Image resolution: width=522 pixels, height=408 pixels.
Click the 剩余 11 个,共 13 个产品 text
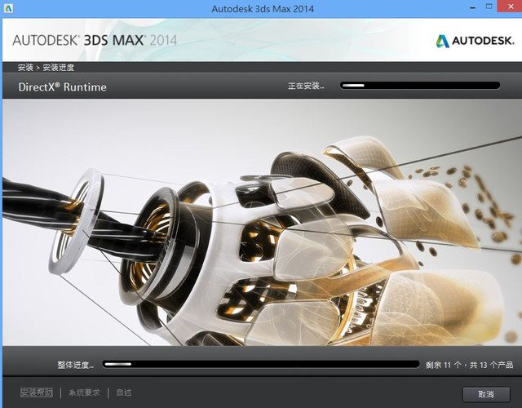tap(470, 365)
